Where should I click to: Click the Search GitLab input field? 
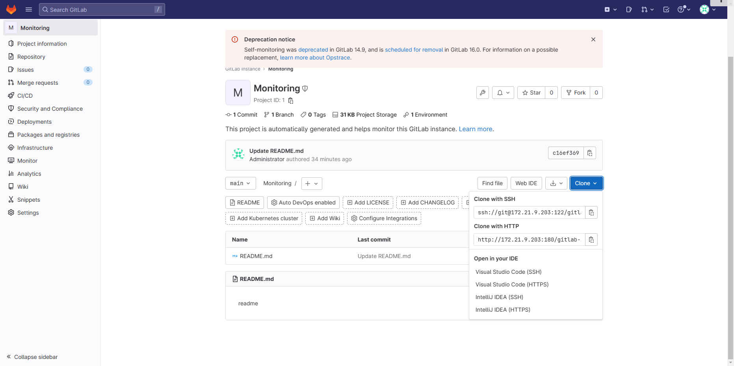tap(102, 9)
